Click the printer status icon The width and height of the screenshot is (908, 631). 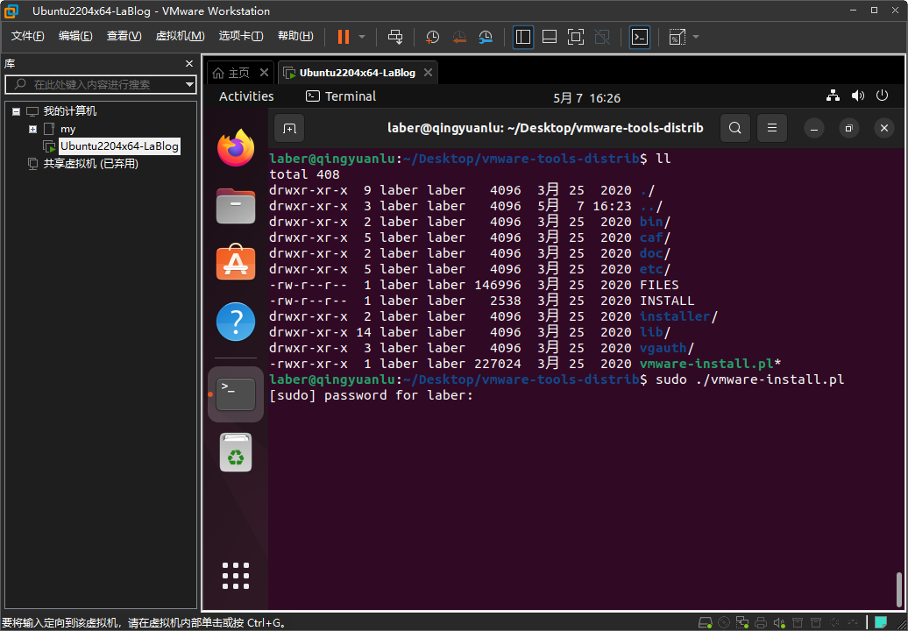(762, 623)
